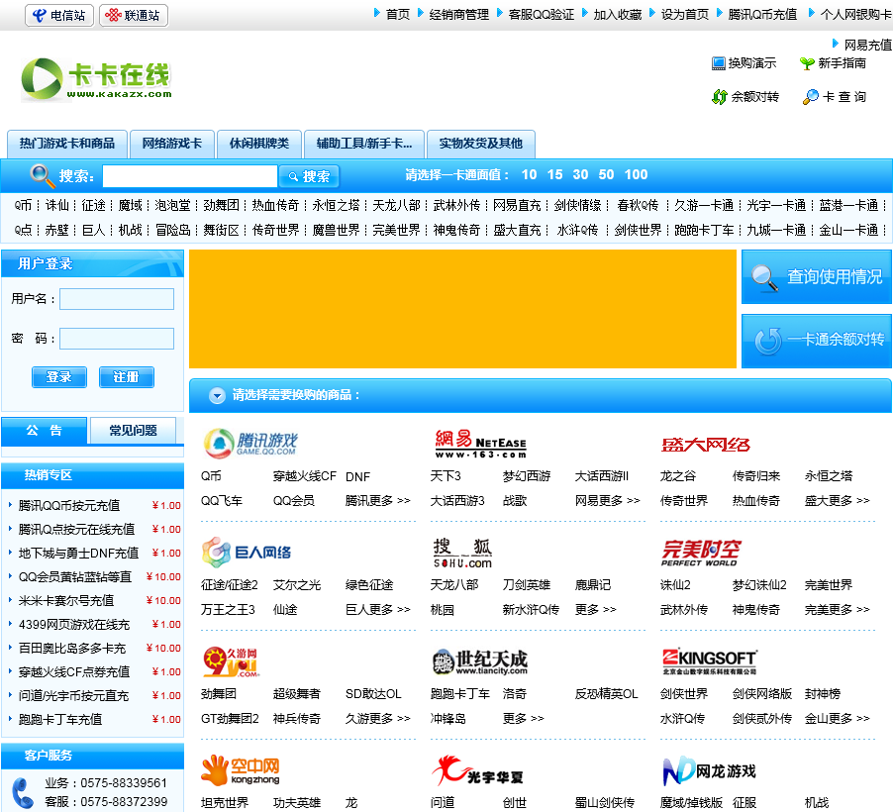Click the 完美时空 Perfect World logo
The height and width of the screenshot is (812, 893).
(x=701, y=553)
